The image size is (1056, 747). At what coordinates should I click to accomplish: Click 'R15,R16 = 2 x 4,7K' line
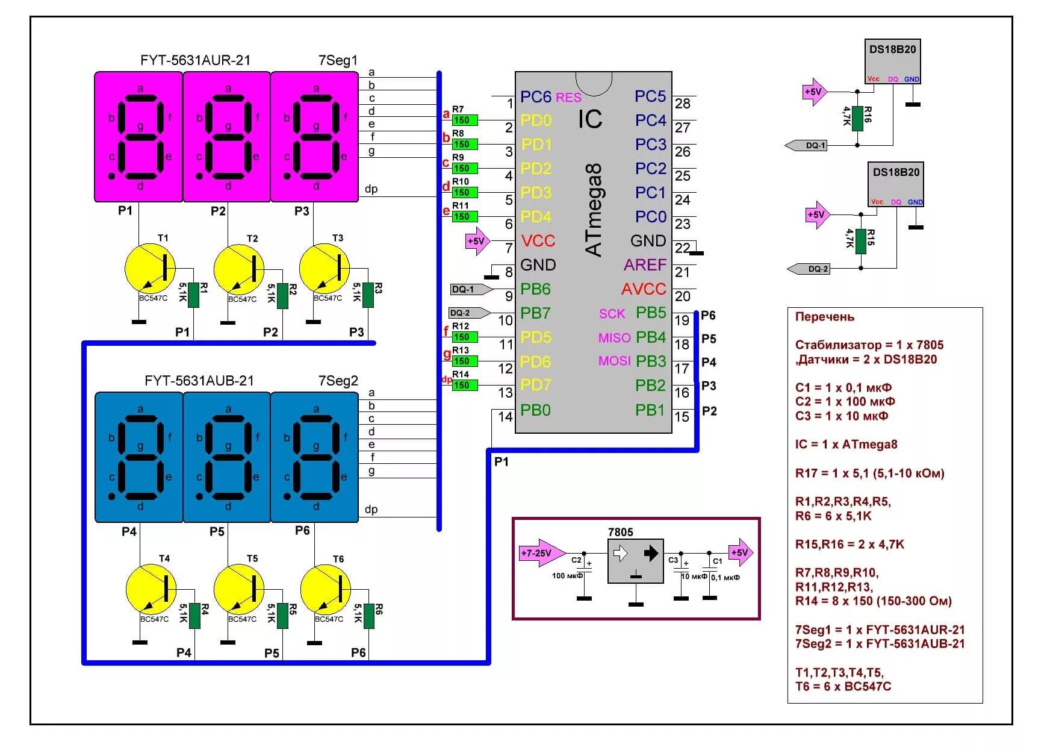[x=849, y=545]
